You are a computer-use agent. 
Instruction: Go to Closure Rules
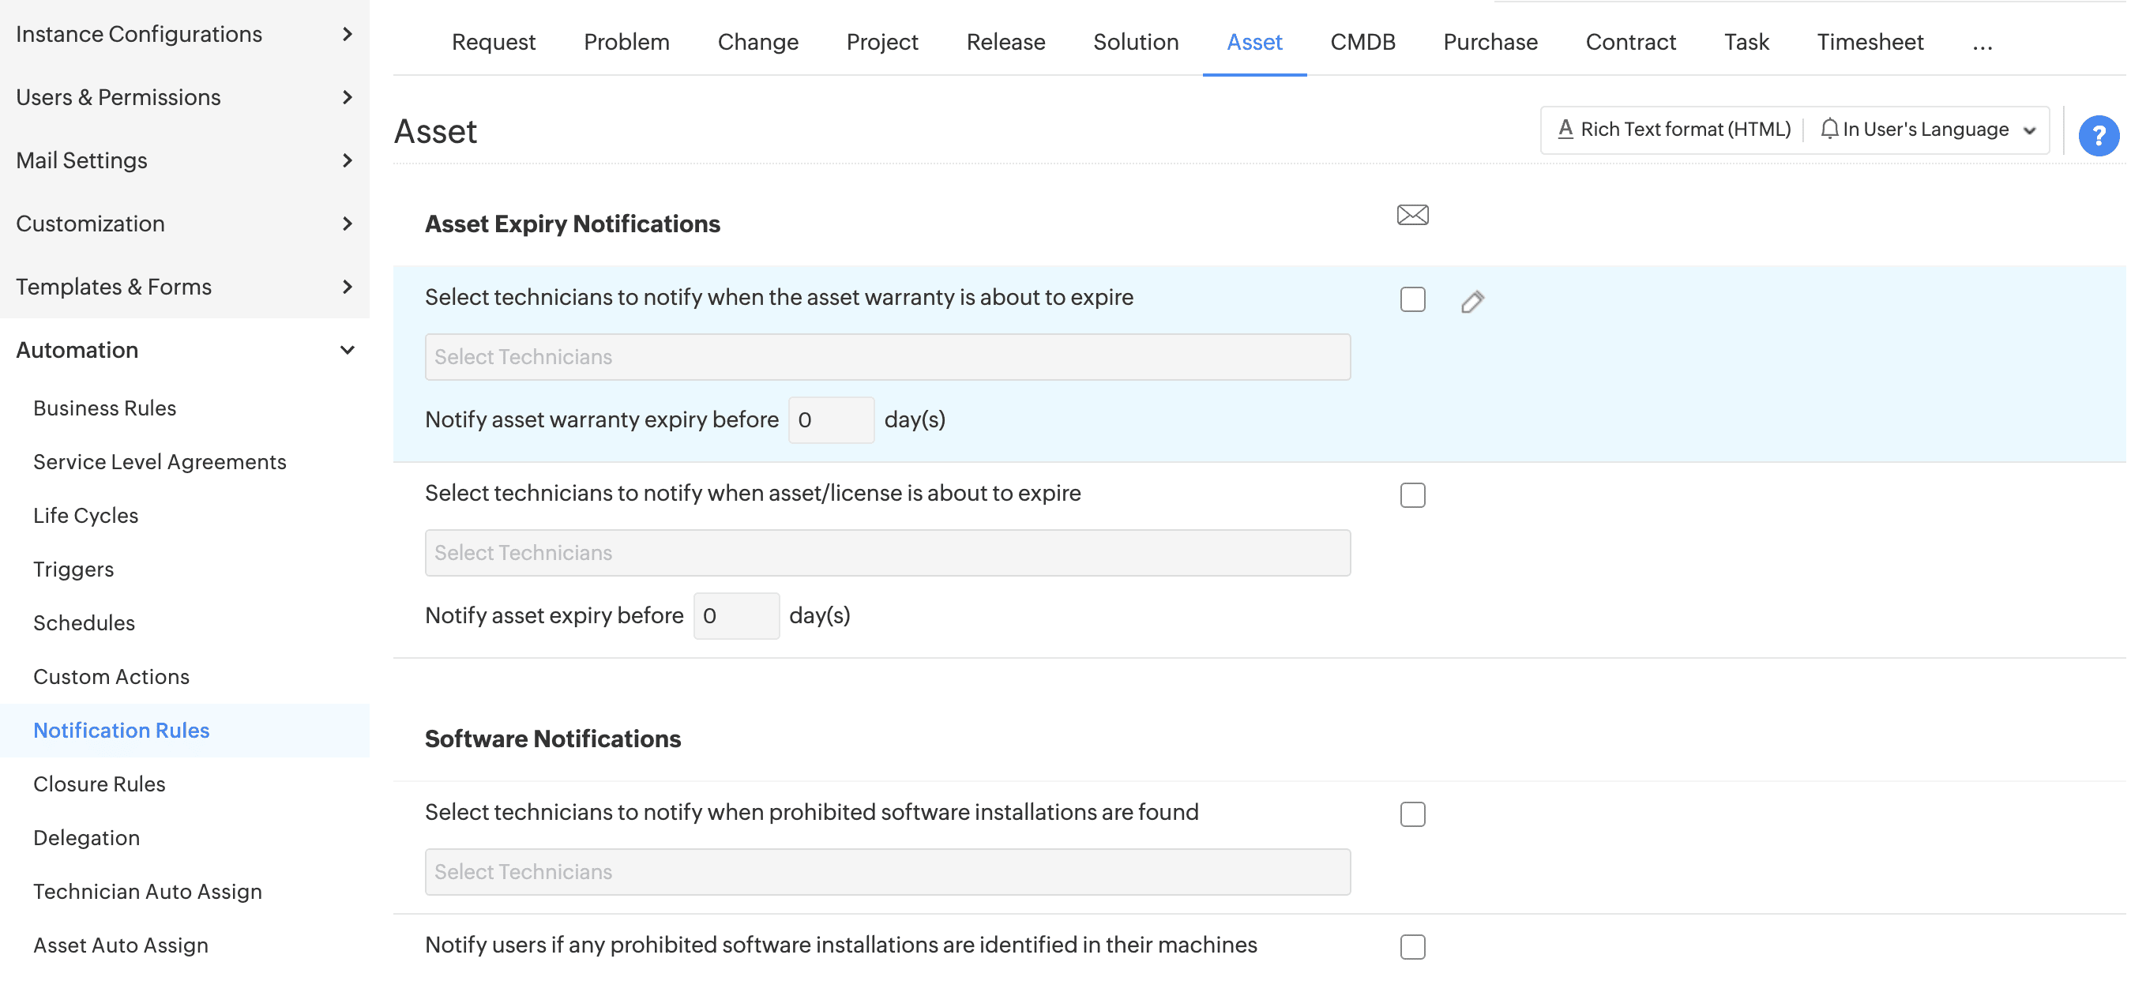point(100,784)
